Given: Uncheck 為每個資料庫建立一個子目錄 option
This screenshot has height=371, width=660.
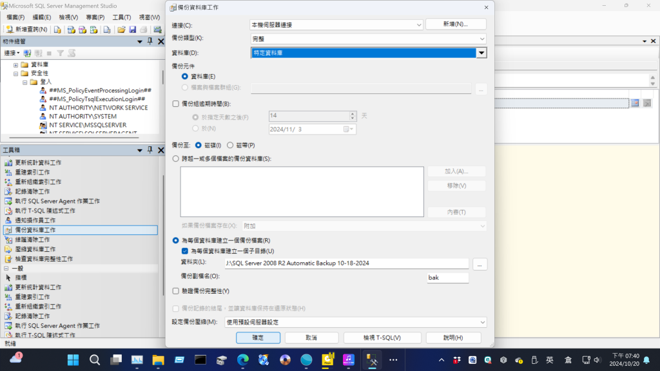Looking at the screenshot, I should click(x=185, y=251).
